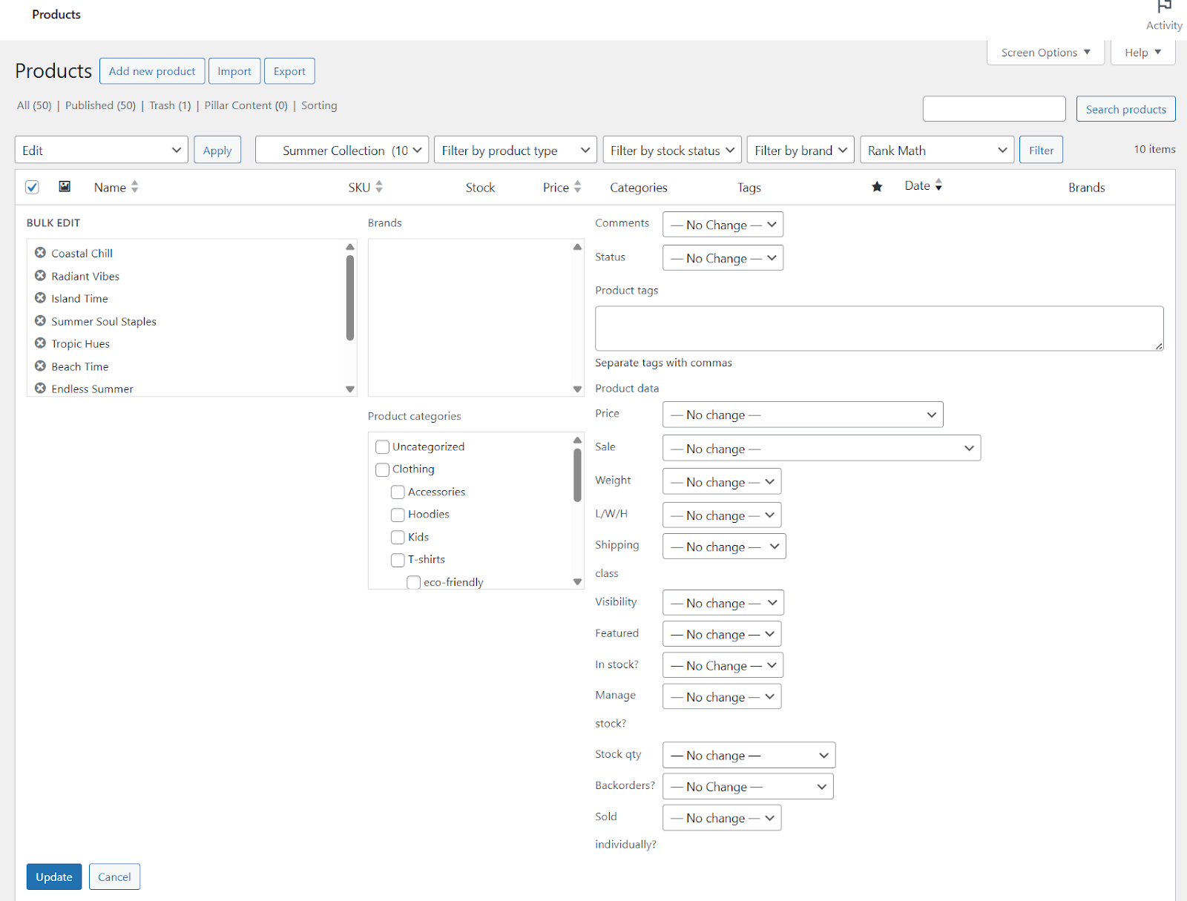Viewport: 1187px width, 901px height.
Task: Sort products by Name arrows
Action: click(x=135, y=187)
